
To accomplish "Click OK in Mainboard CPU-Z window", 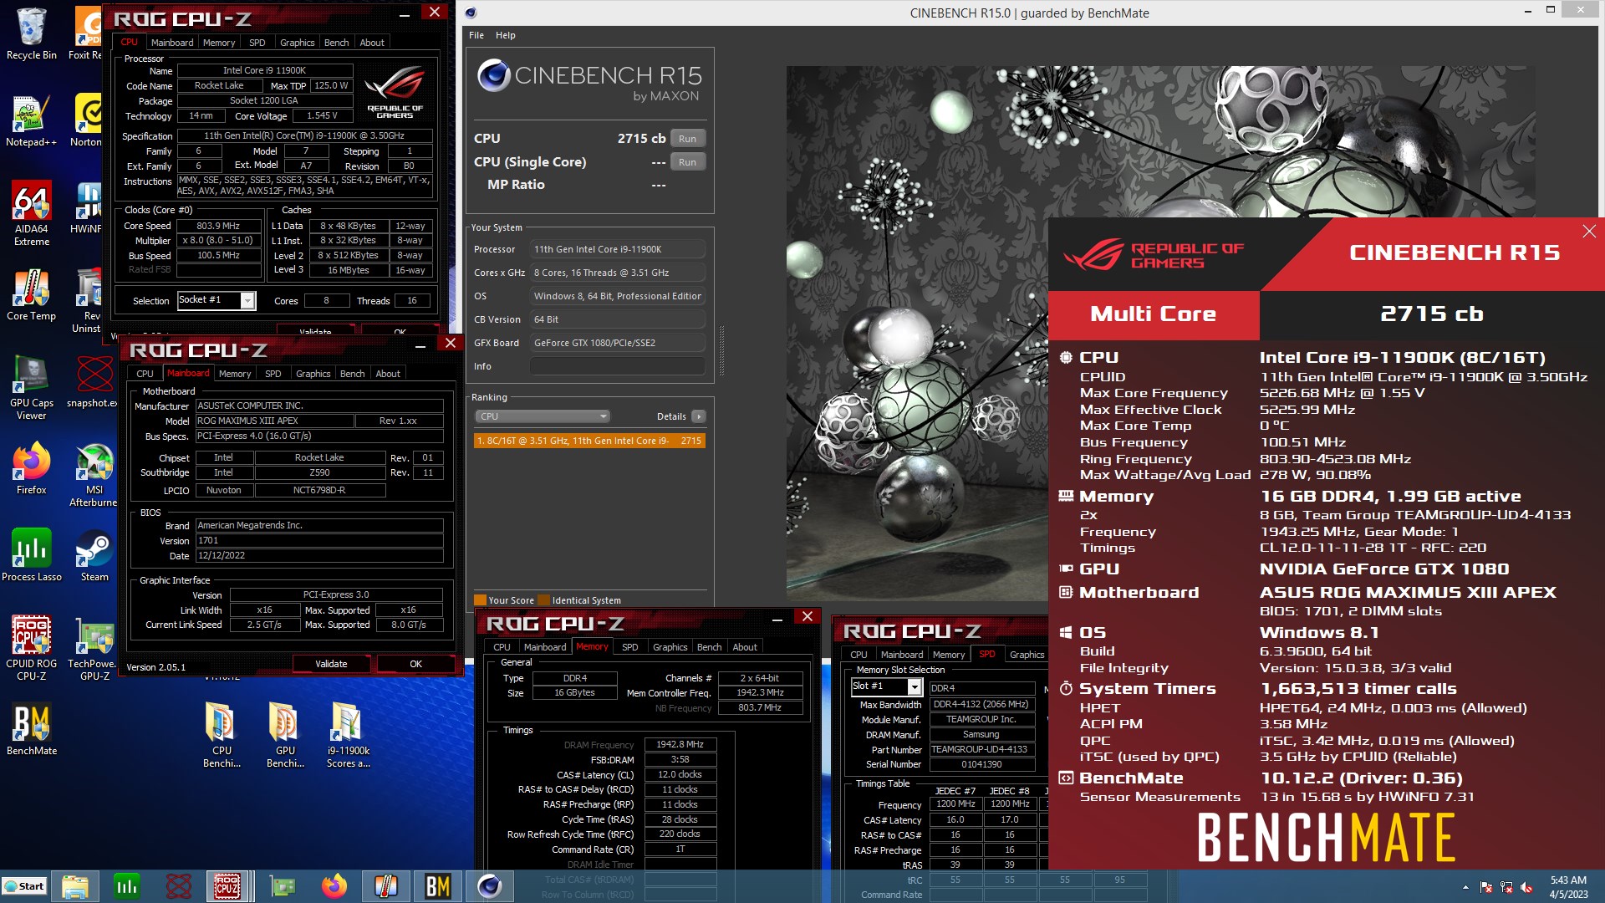I will click(415, 664).
